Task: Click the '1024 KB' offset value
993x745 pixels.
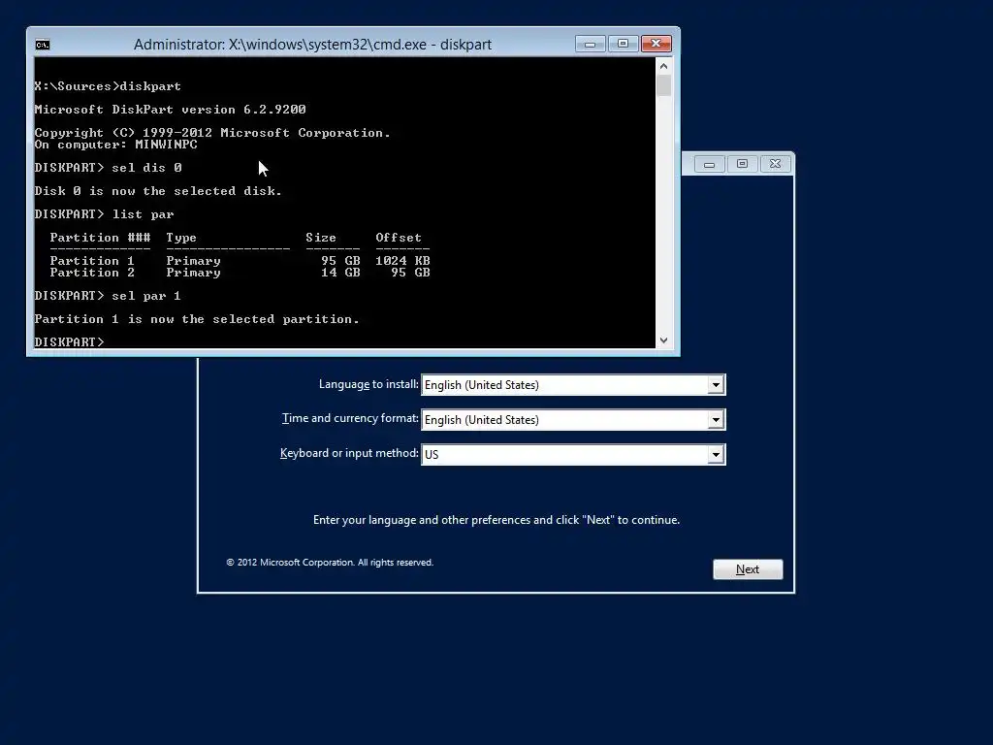Action: point(402,260)
